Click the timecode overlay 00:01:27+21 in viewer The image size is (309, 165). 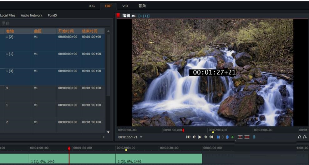tap(213, 73)
